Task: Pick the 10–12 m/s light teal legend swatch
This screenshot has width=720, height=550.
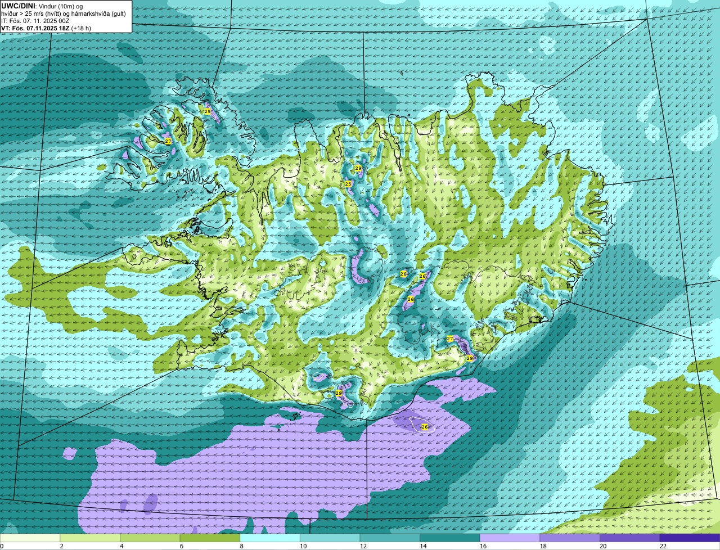Action: coord(330,538)
